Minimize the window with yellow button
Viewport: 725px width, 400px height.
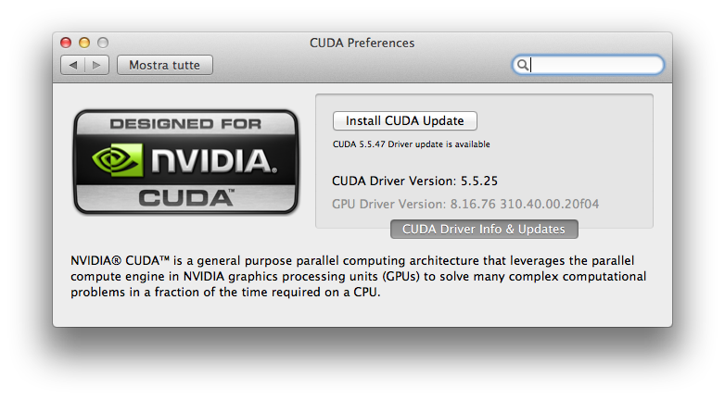84,43
